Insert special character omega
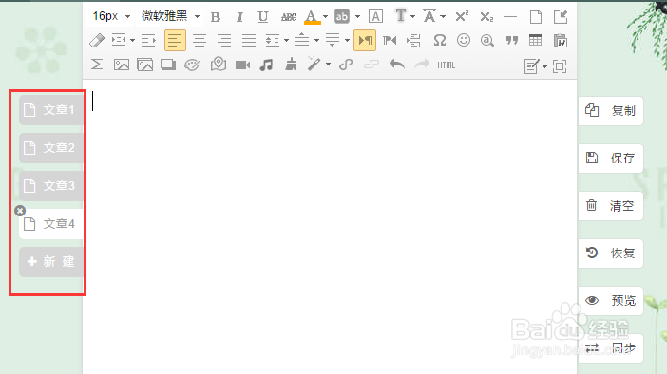 coord(439,41)
